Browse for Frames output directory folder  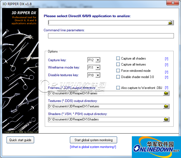pyautogui.click(x=166, y=94)
